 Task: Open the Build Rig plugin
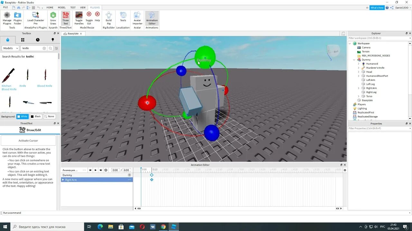click(x=109, y=18)
